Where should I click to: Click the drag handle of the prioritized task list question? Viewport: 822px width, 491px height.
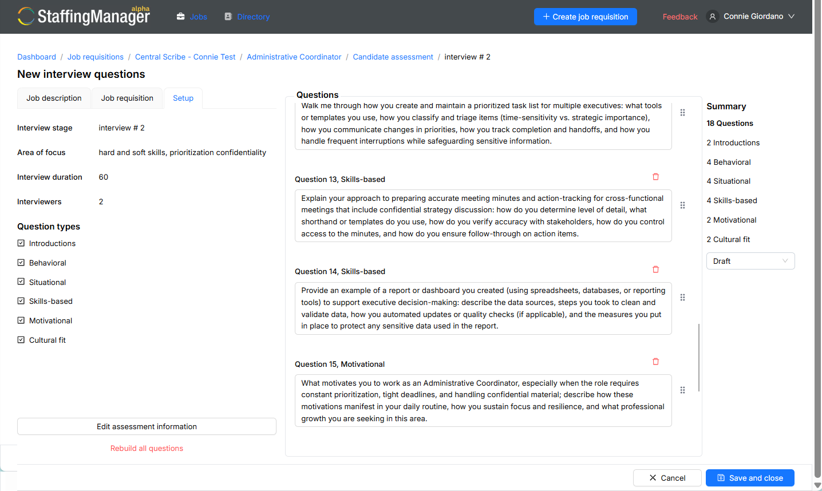(682, 113)
